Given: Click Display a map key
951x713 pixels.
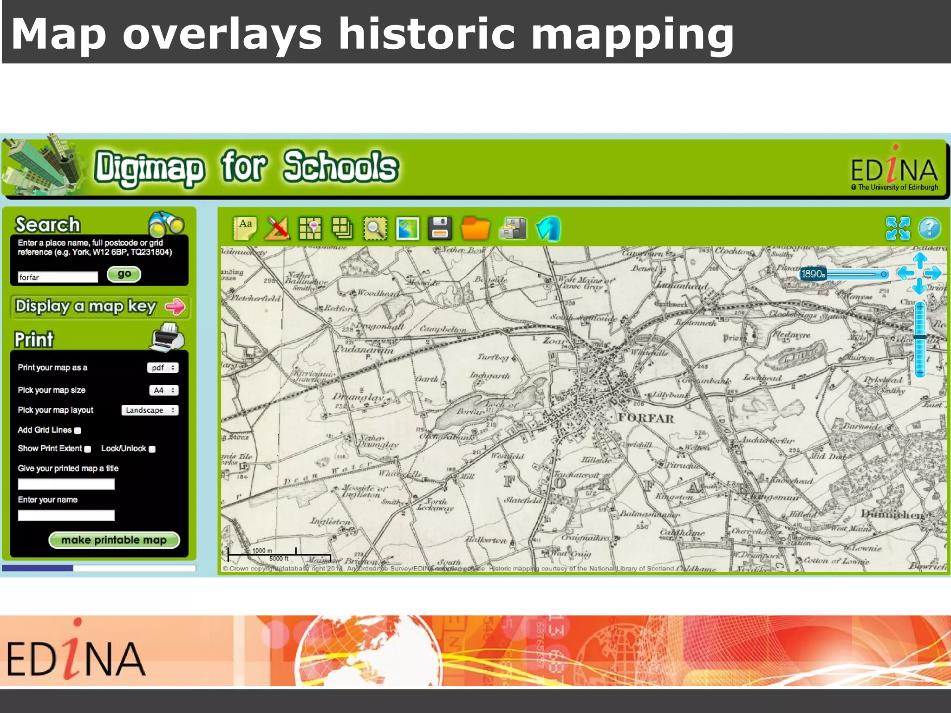Looking at the screenshot, I should point(100,306).
